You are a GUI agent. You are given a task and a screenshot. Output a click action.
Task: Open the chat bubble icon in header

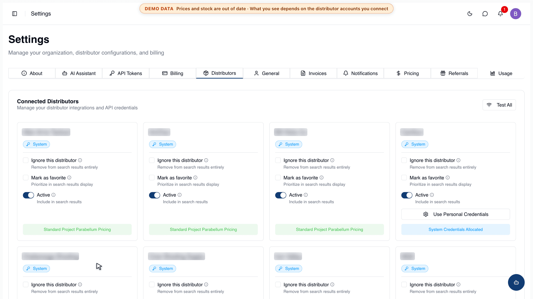click(x=485, y=14)
